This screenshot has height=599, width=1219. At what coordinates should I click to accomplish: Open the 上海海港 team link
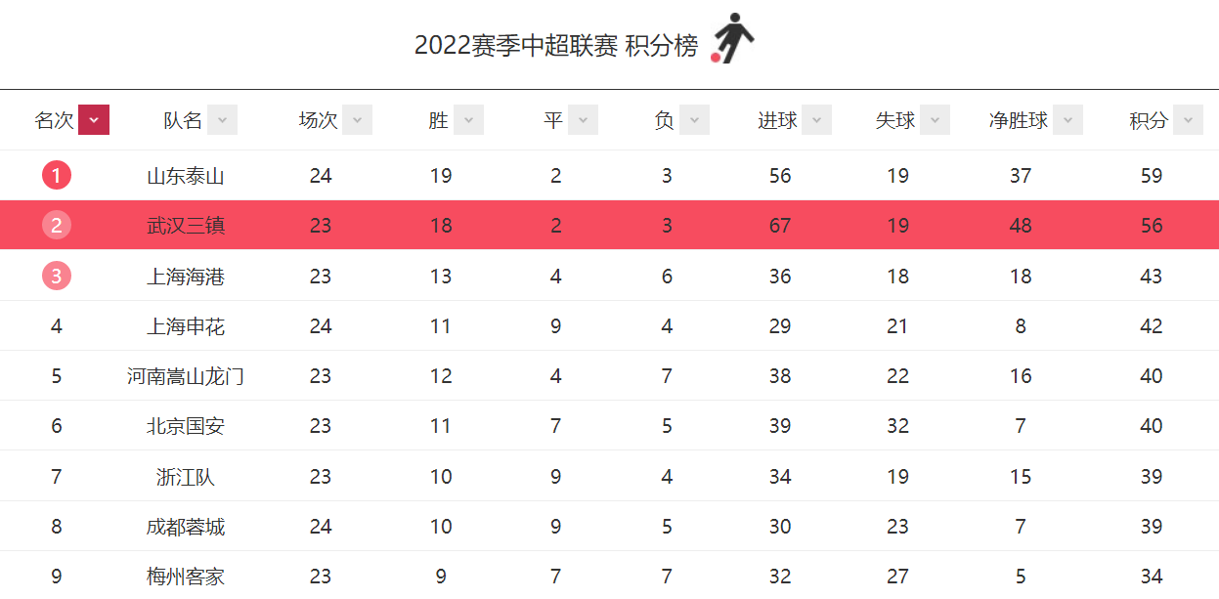(186, 277)
